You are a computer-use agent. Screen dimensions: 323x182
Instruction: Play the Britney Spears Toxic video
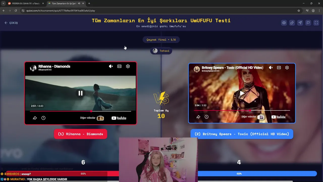[242, 93]
